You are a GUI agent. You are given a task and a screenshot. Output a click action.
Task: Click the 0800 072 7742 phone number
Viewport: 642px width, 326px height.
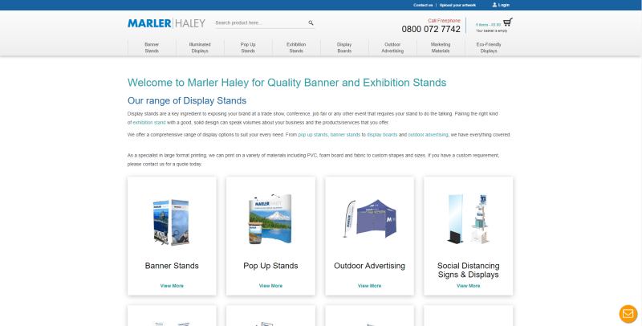pyautogui.click(x=431, y=29)
